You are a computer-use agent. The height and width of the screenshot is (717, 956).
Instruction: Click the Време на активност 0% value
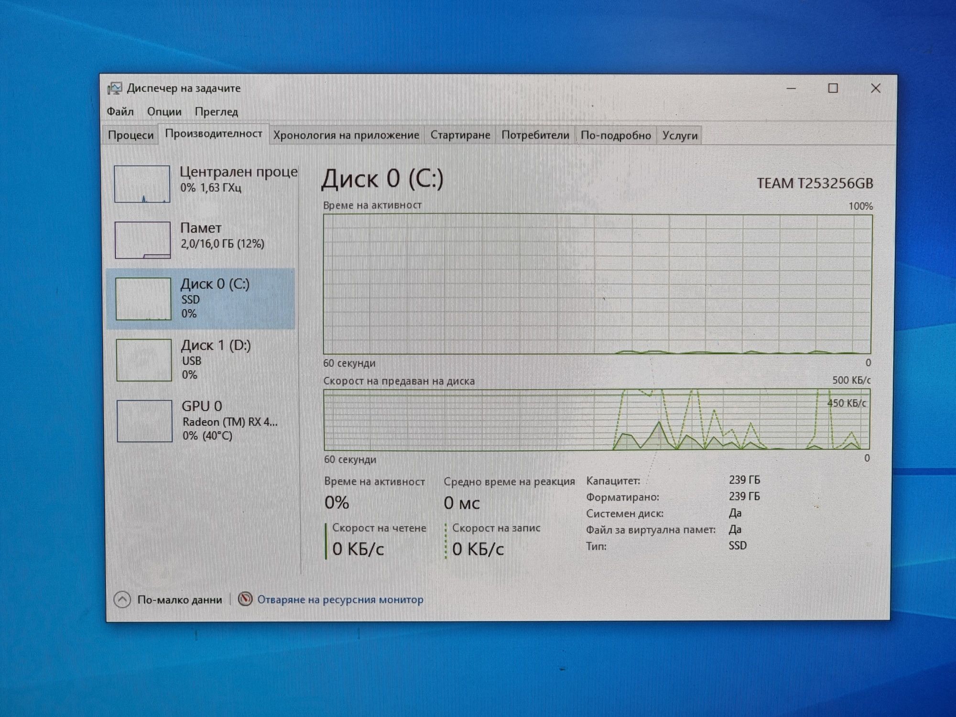337,503
